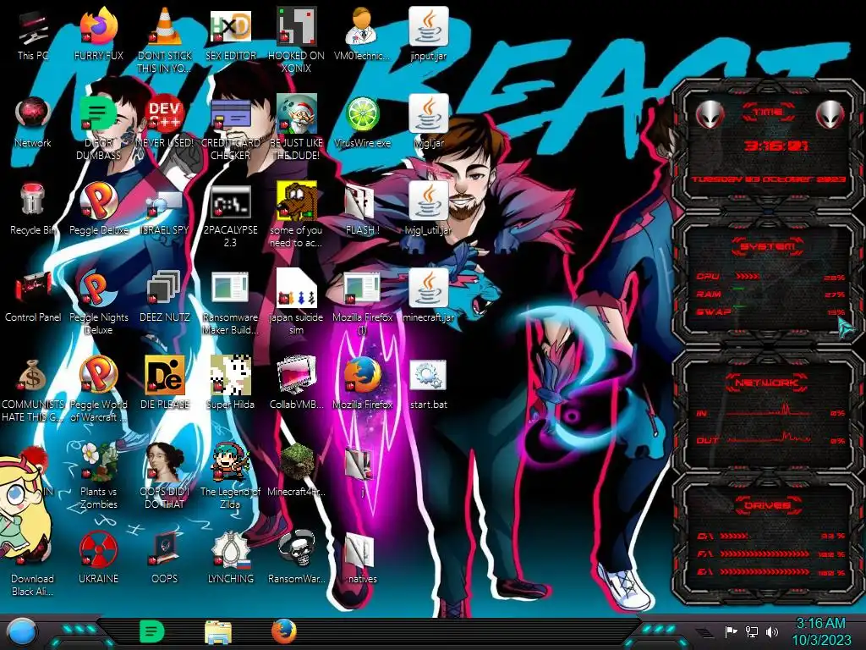Click the F:\ drive usage bar
866x650 pixels.
765,554
